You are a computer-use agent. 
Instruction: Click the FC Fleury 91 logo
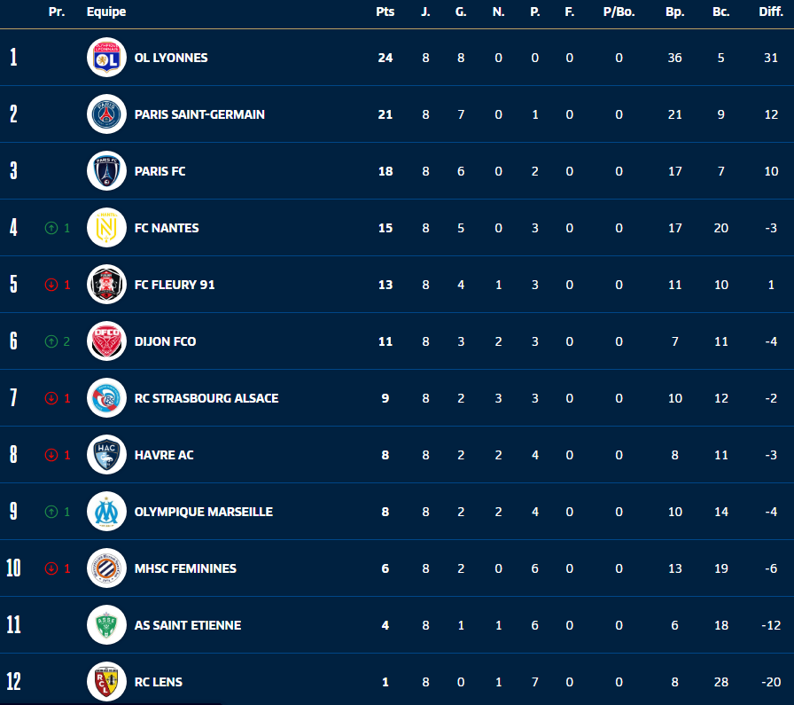click(106, 285)
